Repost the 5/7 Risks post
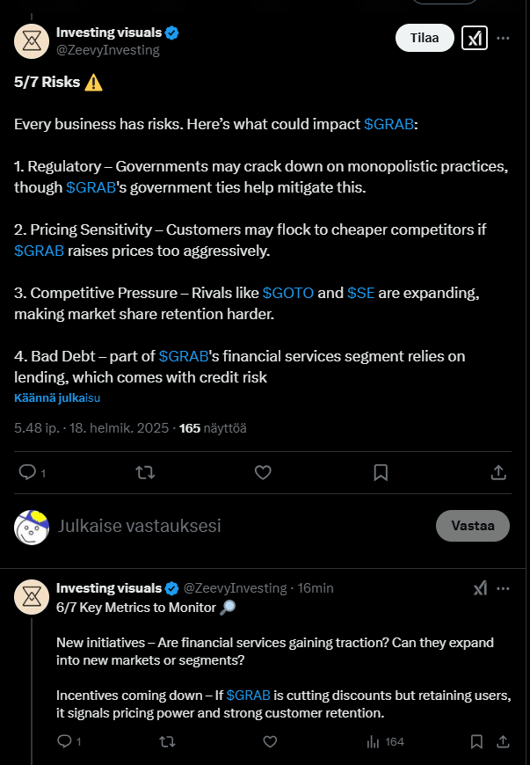530x765 pixels. coord(145,472)
